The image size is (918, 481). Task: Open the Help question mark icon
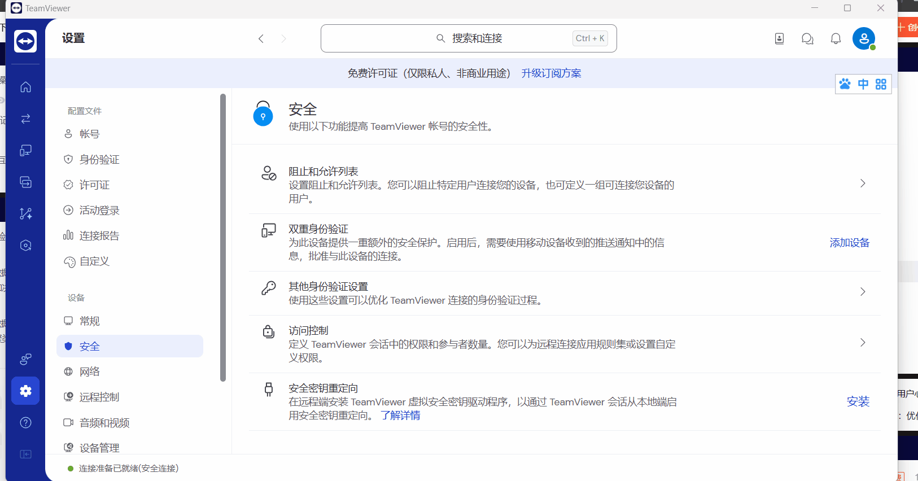click(25, 422)
